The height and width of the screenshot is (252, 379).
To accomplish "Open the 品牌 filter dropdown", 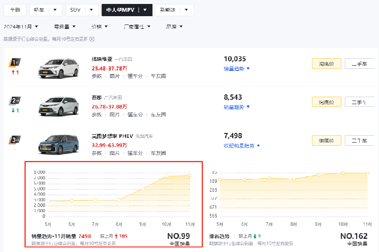I will coord(174,27).
